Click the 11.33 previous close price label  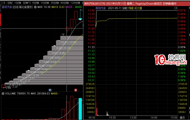click(91, 47)
